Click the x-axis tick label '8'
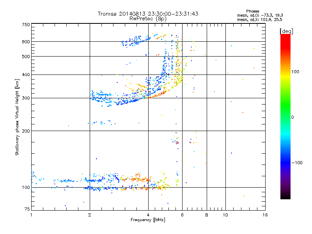312x234 pixels. (207, 215)
